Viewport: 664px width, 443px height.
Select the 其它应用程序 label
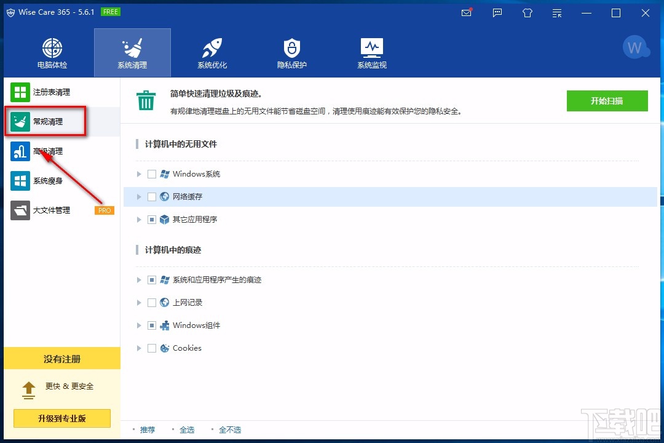[195, 220]
